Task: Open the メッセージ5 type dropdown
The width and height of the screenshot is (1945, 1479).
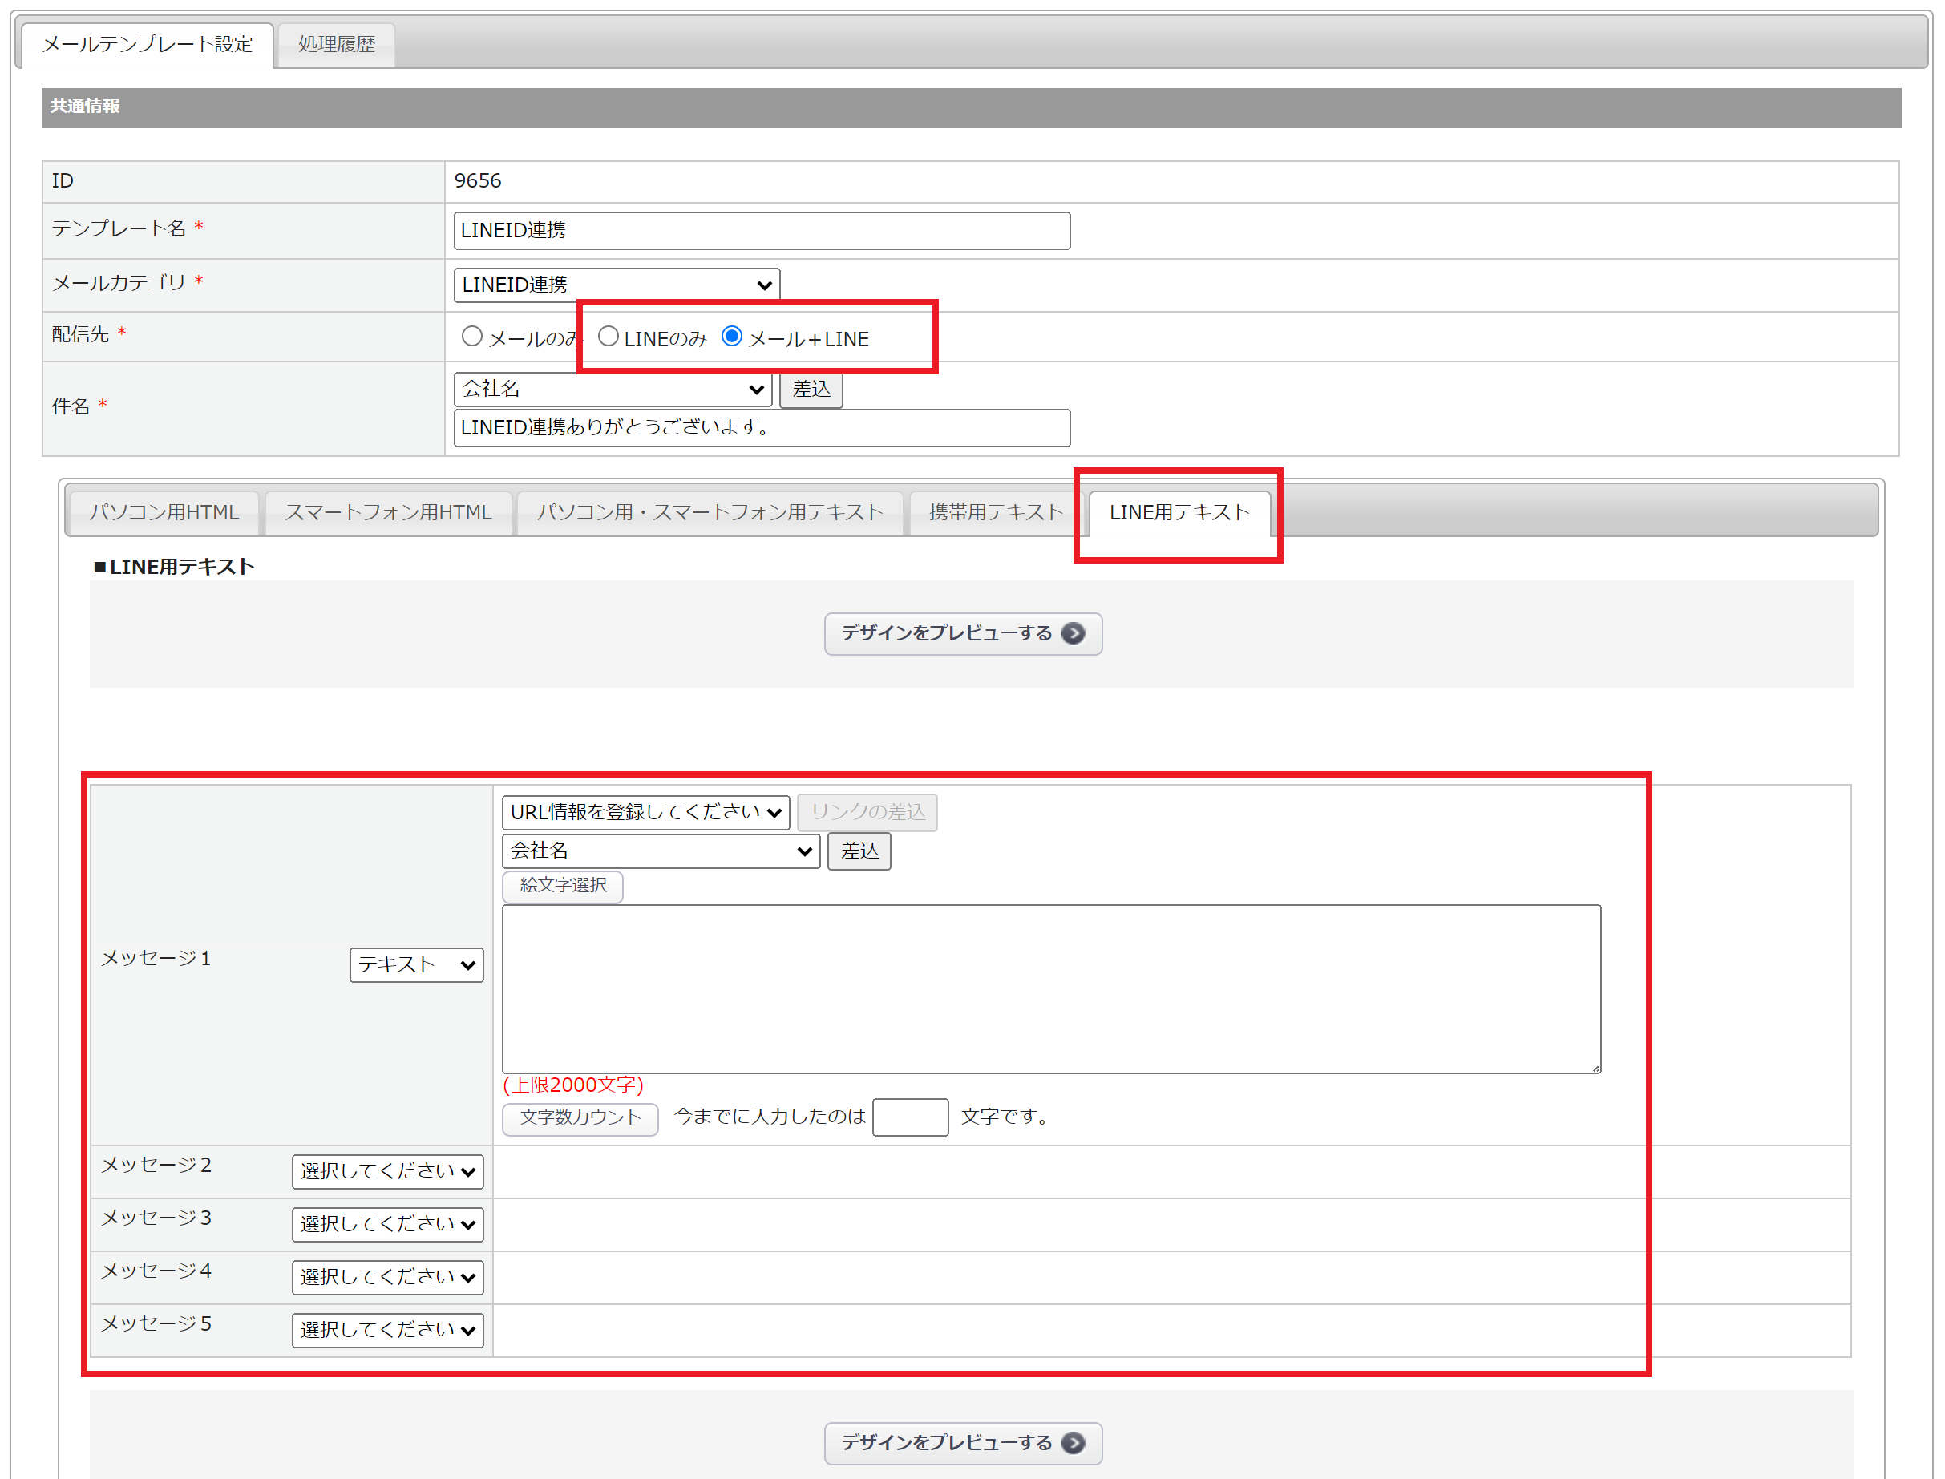Action: click(x=387, y=1329)
